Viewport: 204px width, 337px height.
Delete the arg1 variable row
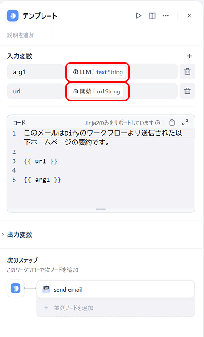pyautogui.click(x=187, y=71)
